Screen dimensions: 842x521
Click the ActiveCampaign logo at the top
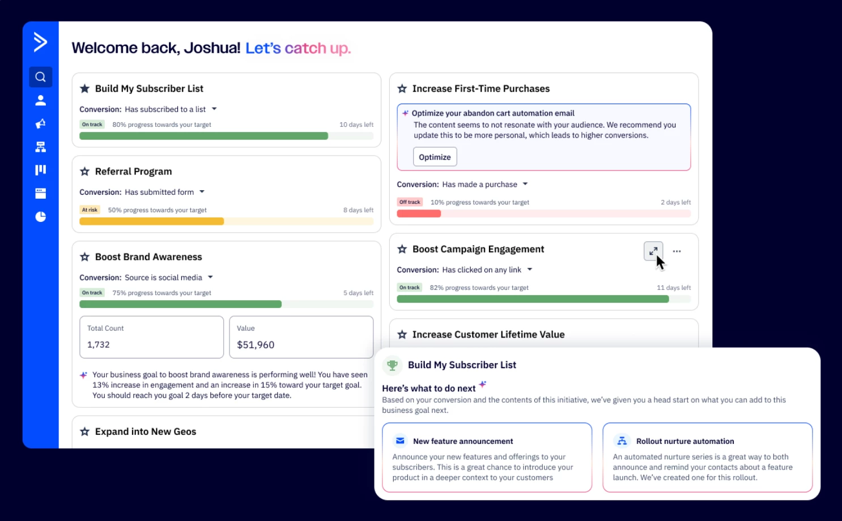coord(40,42)
